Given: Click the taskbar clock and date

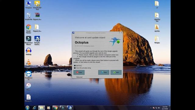Looking at the screenshot, I should pyautogui.click(x=165, y=108).
